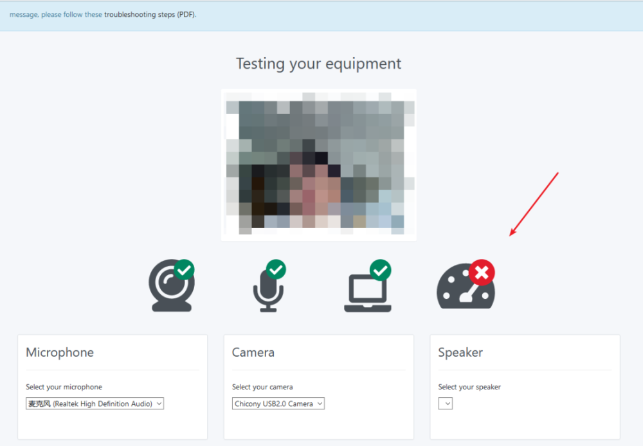
Task: Click the pixelated webcam preview image
Action: (x=319, y=165)
